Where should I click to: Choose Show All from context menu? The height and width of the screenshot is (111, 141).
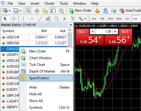pos(46,101)
